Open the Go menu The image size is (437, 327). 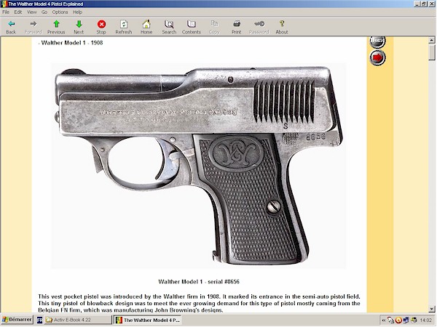(44, 12)
